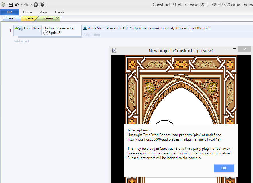This screenshot has width=253, height=183.
Task: Click the 'Uncaught TypeError' error message line
Action: 174,135
